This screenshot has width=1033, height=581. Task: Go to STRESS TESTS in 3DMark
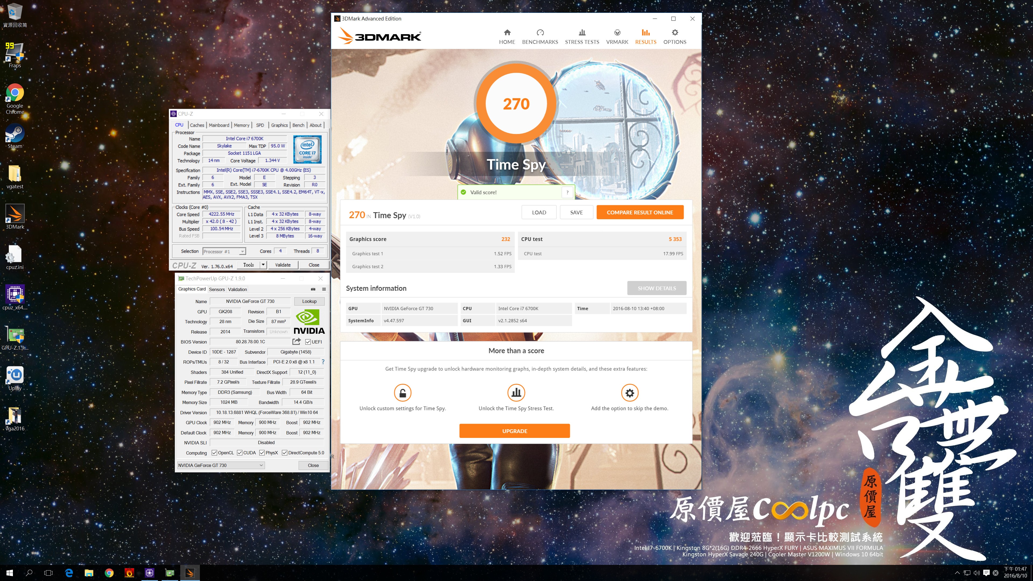(582, 37)
